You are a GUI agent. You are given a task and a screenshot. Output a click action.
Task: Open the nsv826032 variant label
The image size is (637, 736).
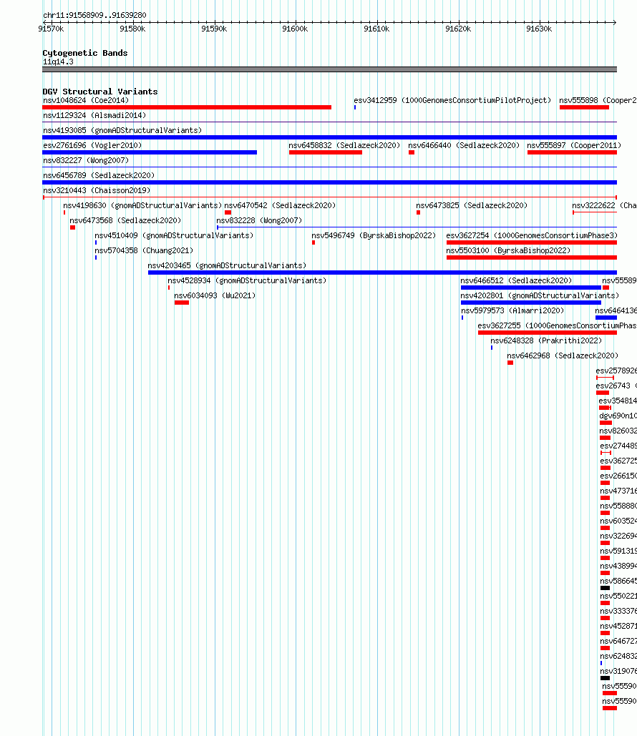point(618,431)
